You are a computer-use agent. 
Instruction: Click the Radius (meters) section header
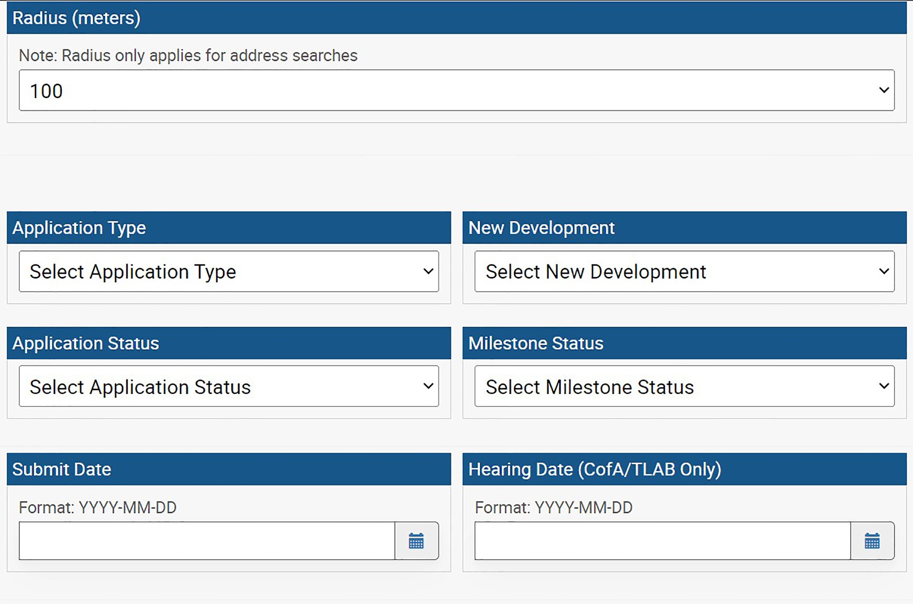(457, 18)
